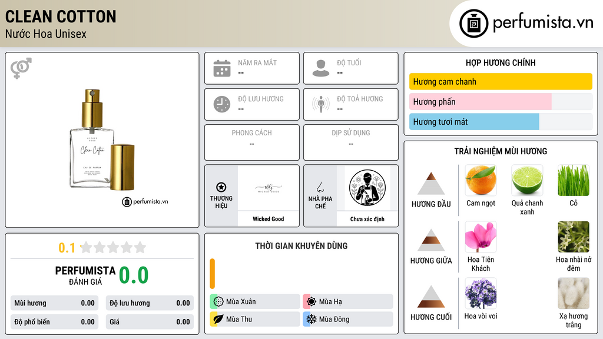The width and height of the screenshot is (603, 339).
Task: Click the perfumista.vn logo icon in header
Action: (473, 24)
